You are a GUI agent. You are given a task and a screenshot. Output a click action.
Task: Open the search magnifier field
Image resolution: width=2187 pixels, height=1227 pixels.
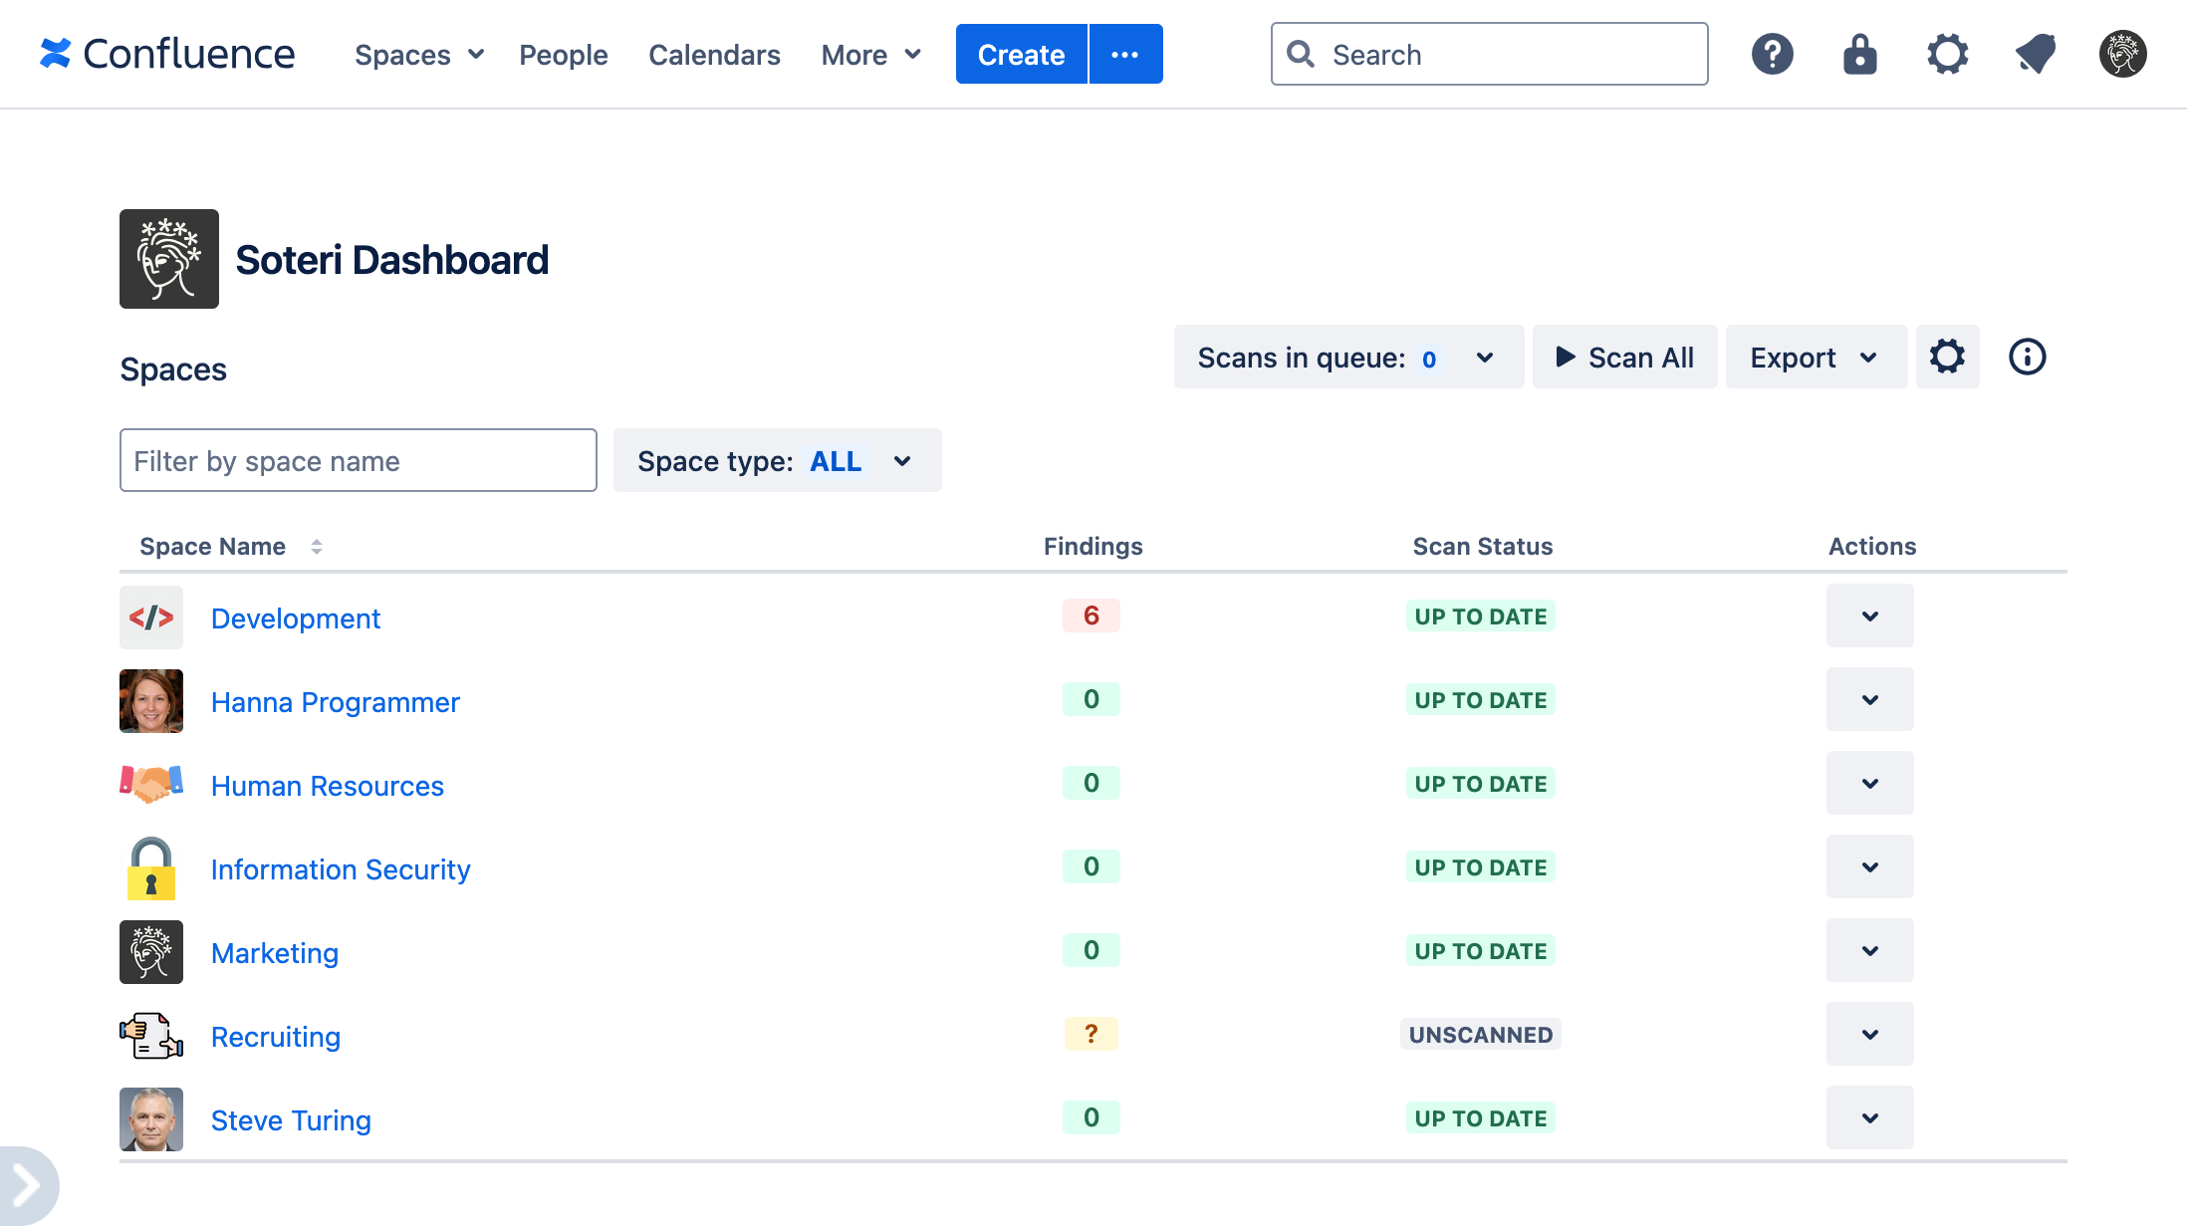coord(1488,54)
